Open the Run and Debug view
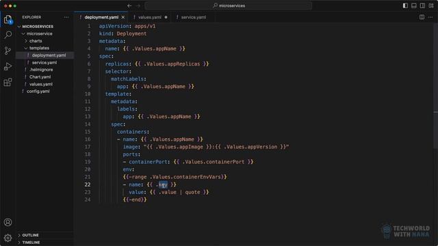This screenshot has height=246, width=438. coord(8,66)
